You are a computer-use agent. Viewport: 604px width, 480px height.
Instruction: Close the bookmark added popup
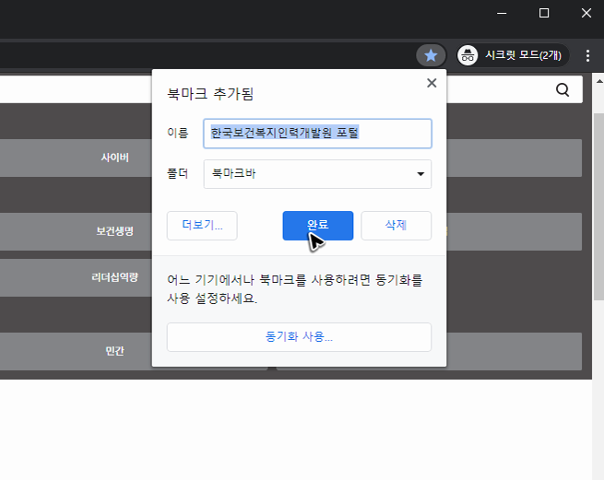click(432, 83)
